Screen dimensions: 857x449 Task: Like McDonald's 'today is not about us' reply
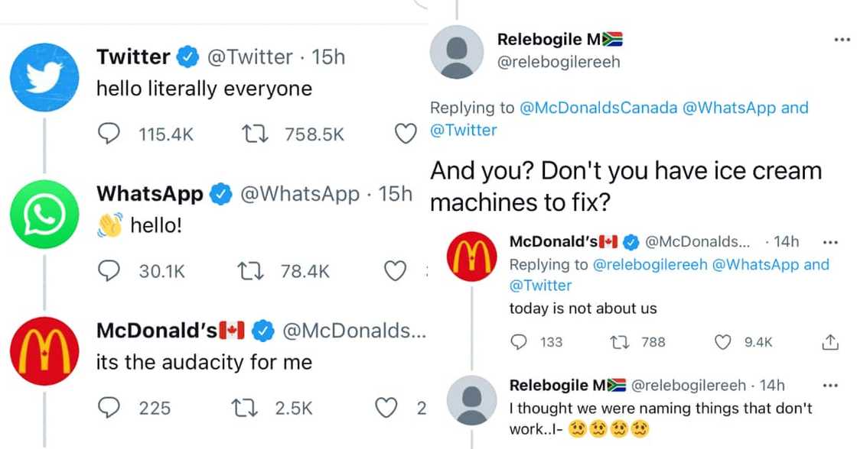[723, 343]
